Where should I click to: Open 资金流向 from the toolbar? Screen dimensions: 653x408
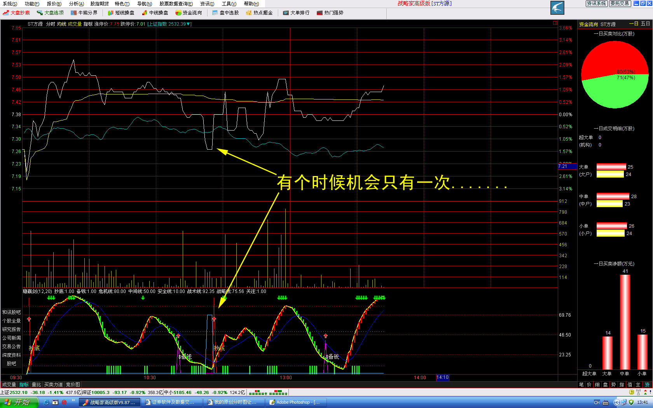click(x=189, y=13)
